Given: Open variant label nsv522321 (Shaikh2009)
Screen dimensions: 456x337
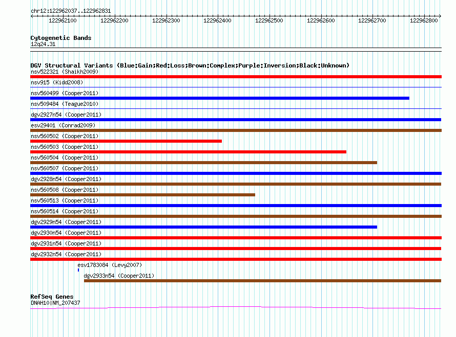Looking at the screenshot, I should (65, 72).
